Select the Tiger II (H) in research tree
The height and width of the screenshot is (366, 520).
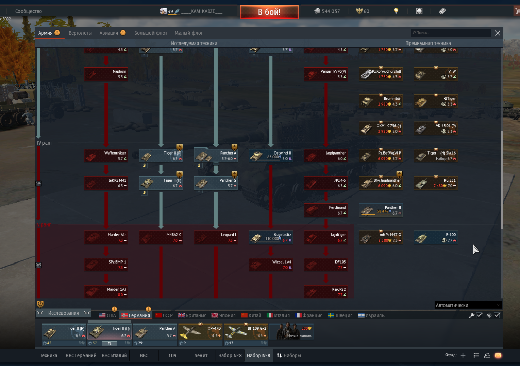[161, 183]
